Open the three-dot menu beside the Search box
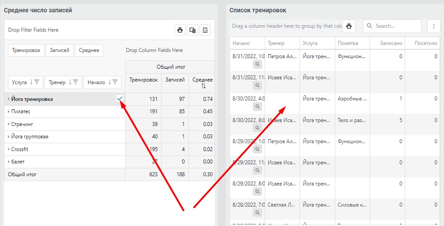Image resolution: width=444 pixels, height=226 pixels. coord(434,26)
